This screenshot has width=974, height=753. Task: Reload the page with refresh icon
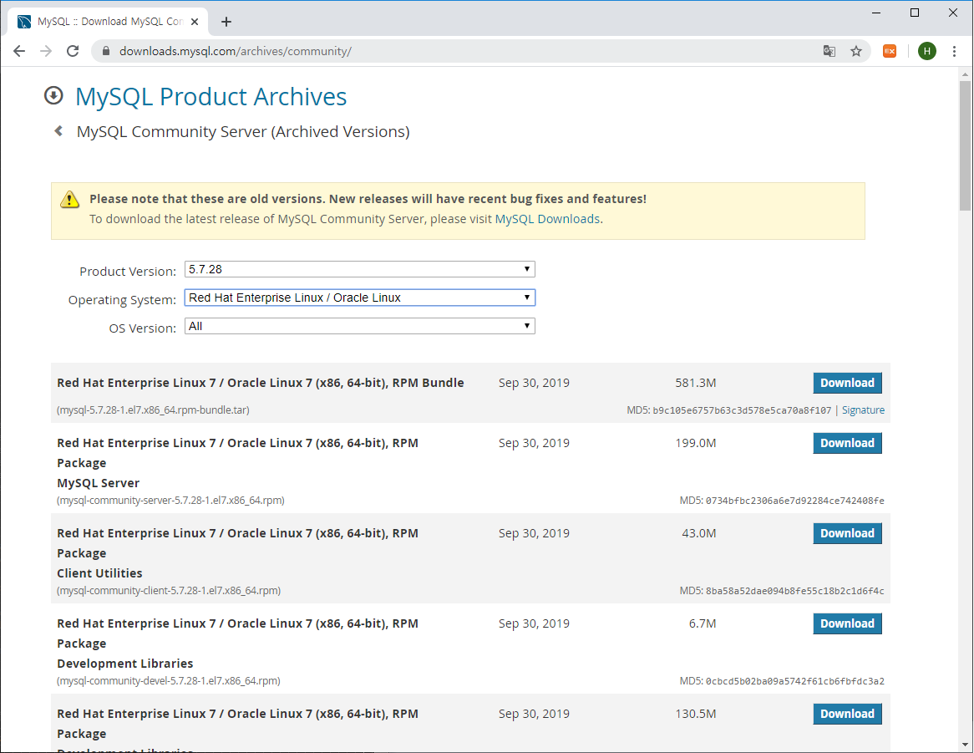tap(73, 51)
